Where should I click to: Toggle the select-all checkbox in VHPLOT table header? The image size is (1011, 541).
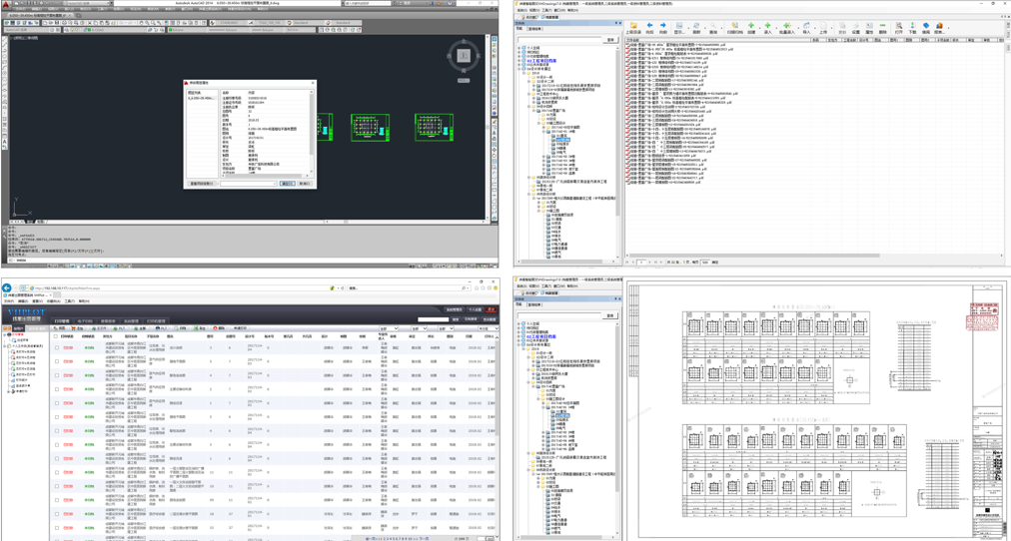[57, 336]
